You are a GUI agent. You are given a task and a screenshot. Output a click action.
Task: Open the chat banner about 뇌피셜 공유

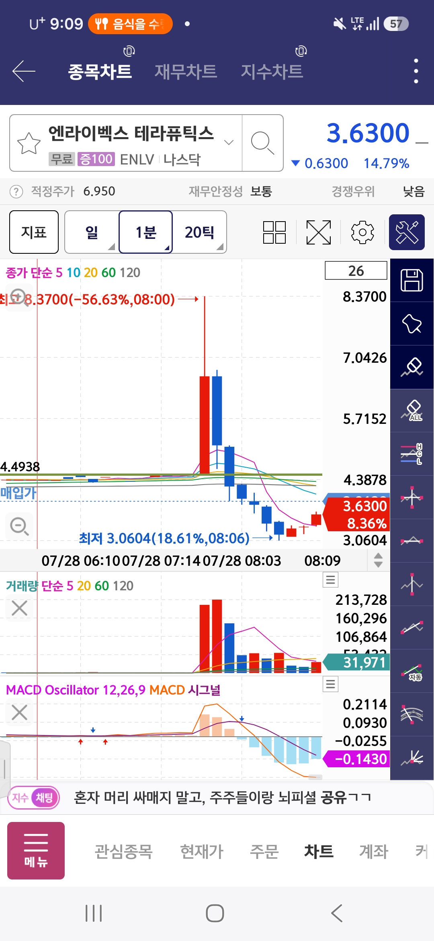pos(222,797)
